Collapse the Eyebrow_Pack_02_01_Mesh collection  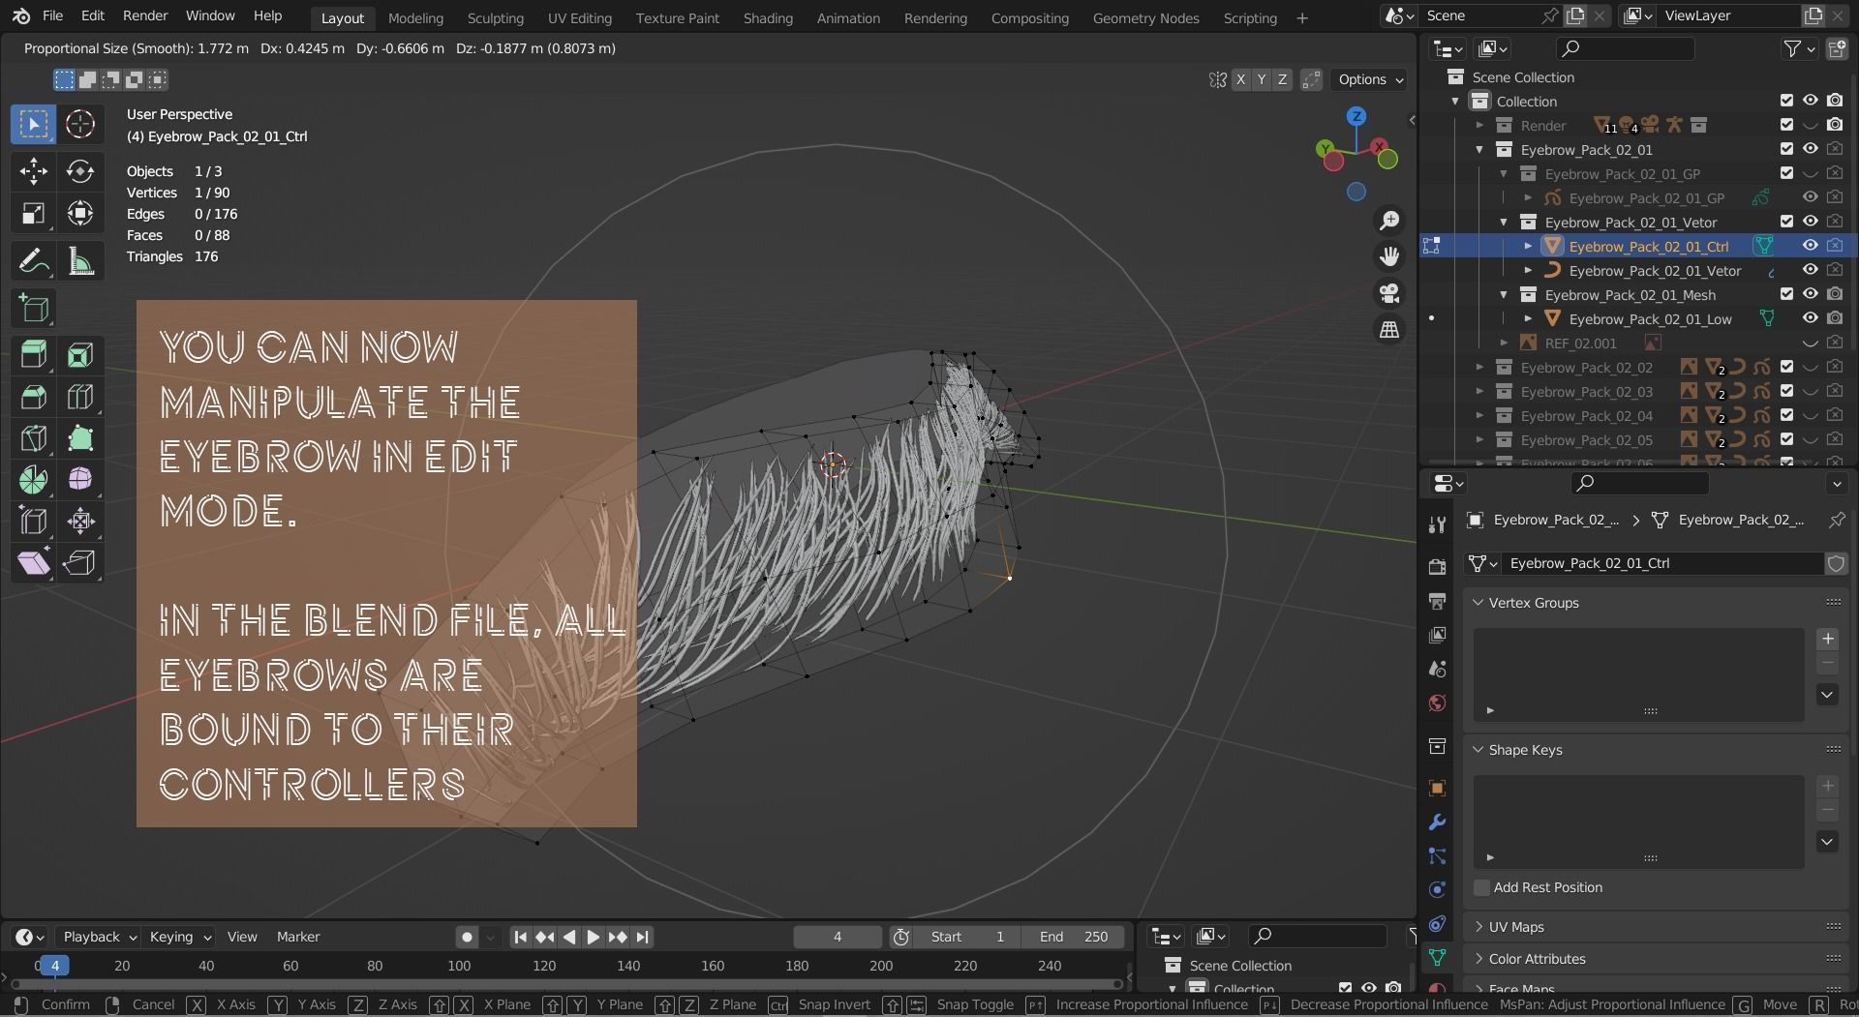(x=1504, y=294)
